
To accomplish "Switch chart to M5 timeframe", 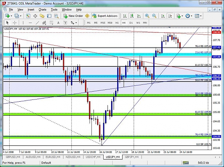I will point(96,23).
